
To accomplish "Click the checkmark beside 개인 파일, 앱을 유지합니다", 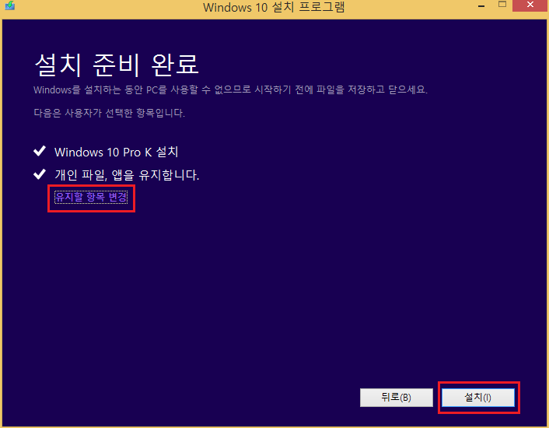I will tap(40, 174).
